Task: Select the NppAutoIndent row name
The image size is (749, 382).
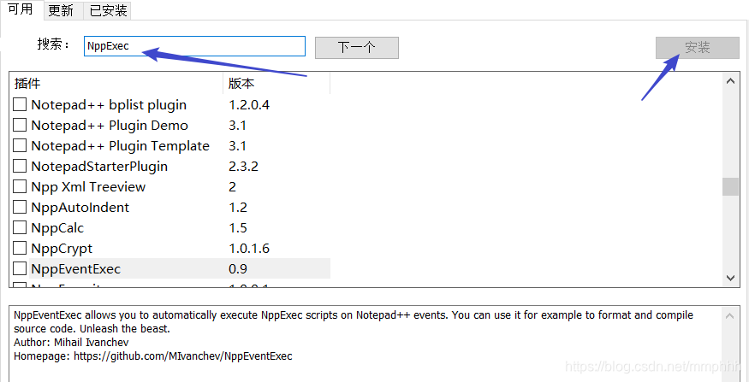Action: tap(80, 207)
